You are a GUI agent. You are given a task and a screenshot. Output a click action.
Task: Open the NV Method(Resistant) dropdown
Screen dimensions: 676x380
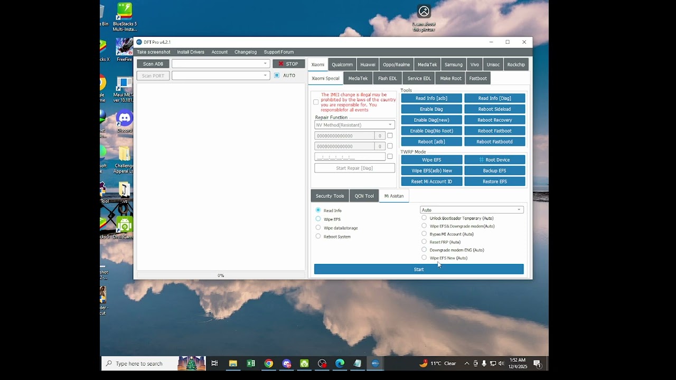pos(354,125)
